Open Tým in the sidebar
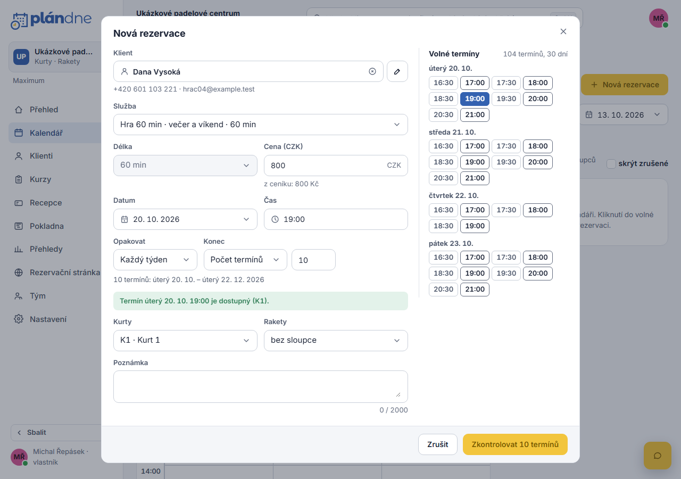Image resolution: width=681 pixels, height=479 pixels. click(55, 296)
